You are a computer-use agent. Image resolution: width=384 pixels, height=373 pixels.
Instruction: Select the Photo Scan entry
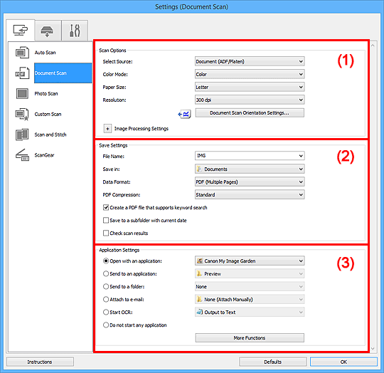(x=46, y=94)
